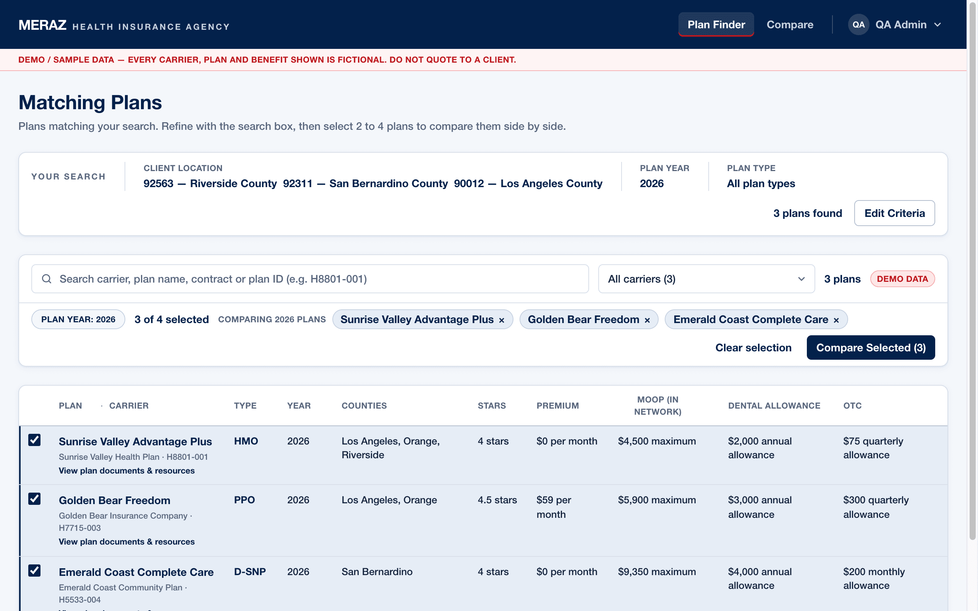Click the STARS column header
The image size is (978, 611).
491,405
